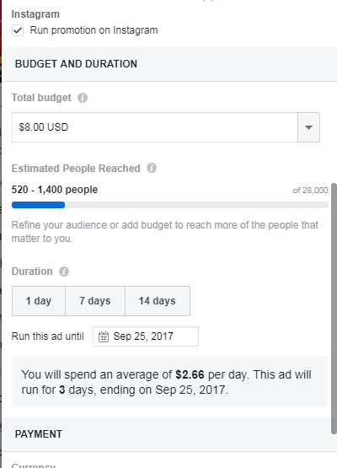The image size is (337, 468).
Task: Click the blue estimated reach progress bar
Action: (38, 205)
